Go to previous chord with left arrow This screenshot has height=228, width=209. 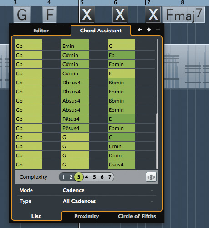pyautogui.click(x=140, y=30)
